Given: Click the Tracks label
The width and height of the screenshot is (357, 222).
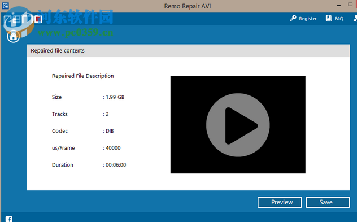Looking at the screenshot, I should click(x=60, y=114).
